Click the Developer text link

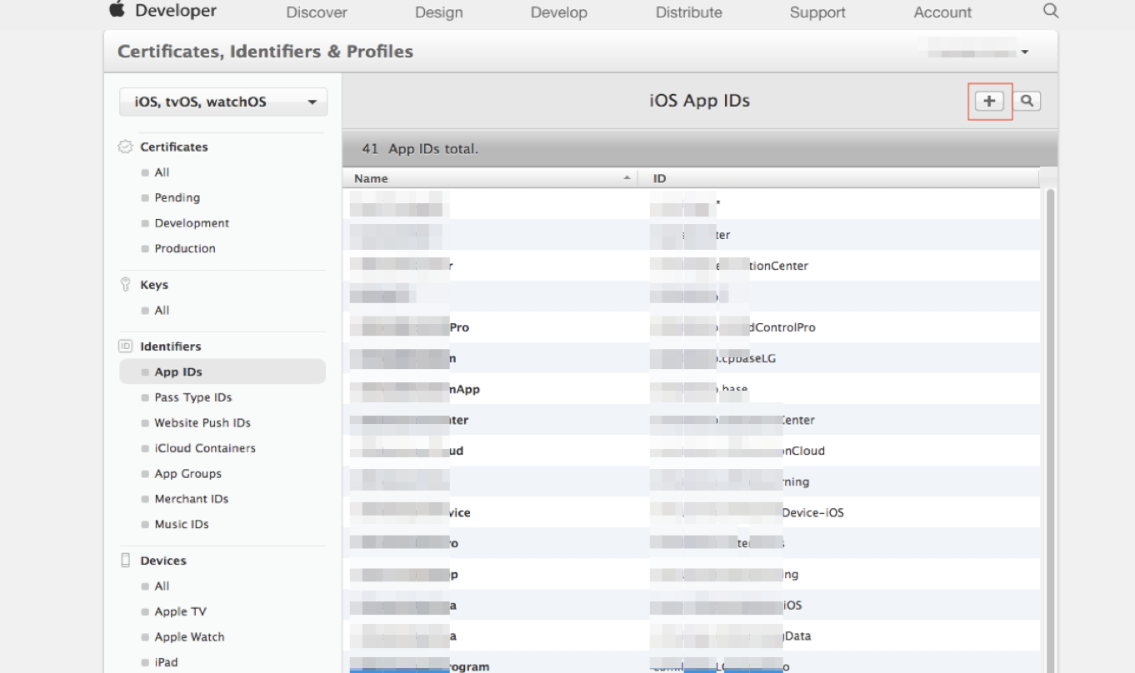pos(176,11)
